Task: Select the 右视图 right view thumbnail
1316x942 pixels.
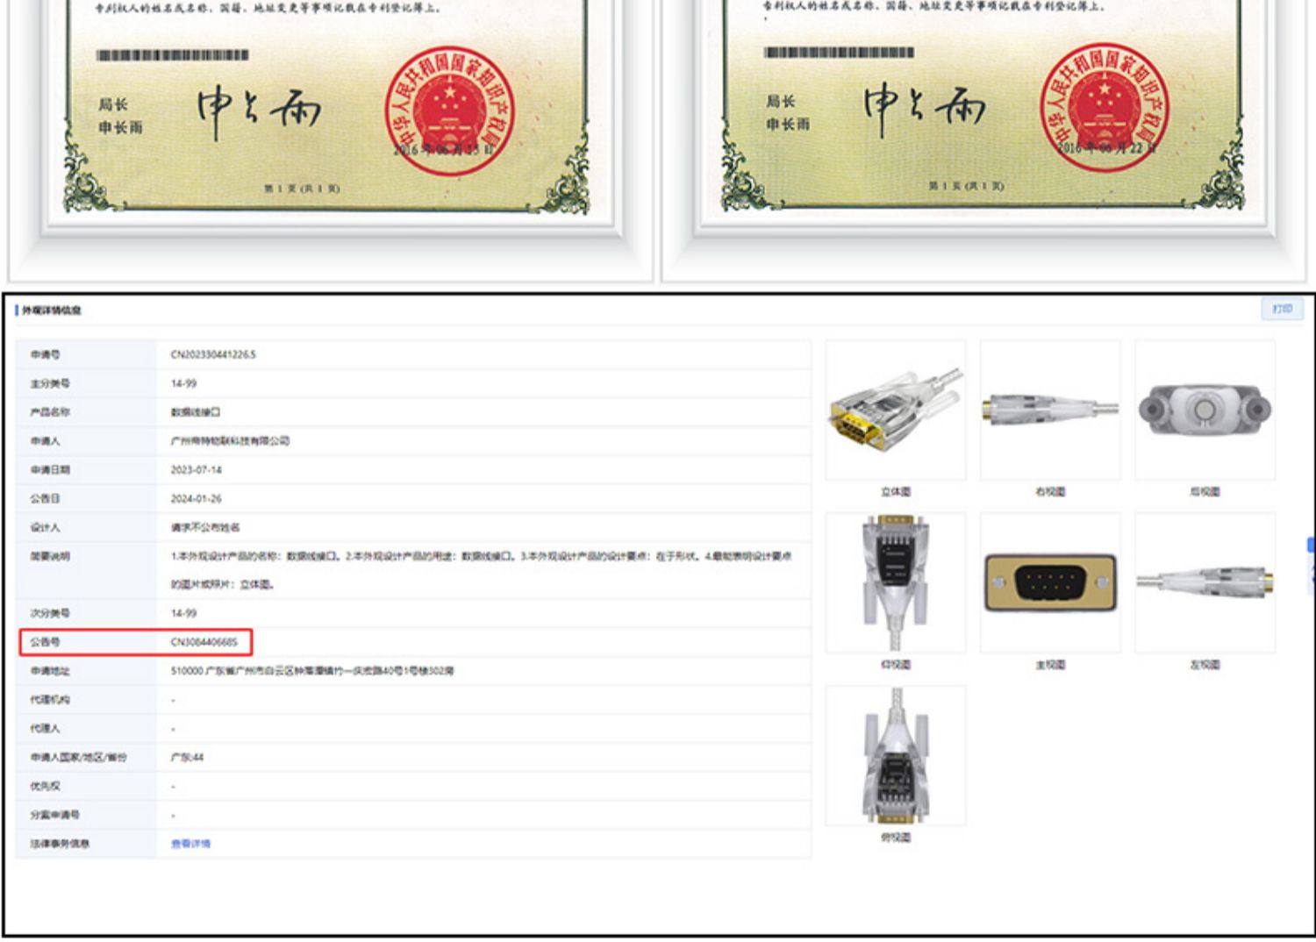Action: (1050, 410)
